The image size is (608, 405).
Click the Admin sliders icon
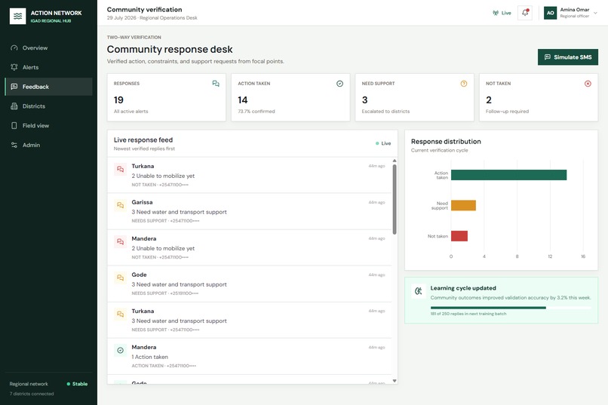coord(14,145)
